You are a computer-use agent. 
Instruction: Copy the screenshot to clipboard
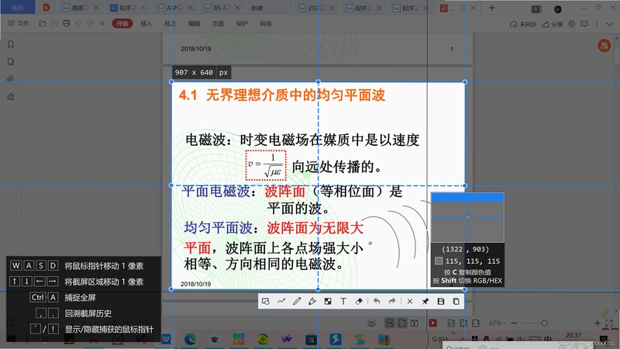[x=456, y=302]
